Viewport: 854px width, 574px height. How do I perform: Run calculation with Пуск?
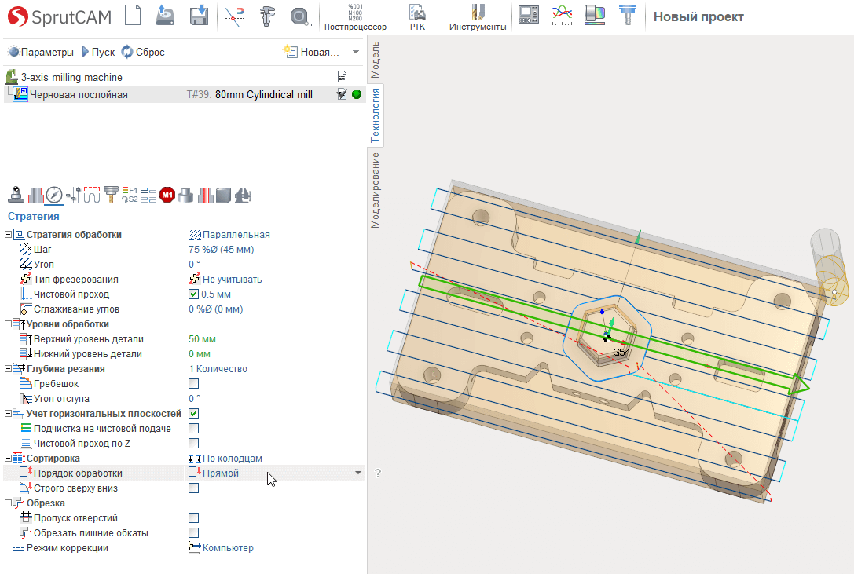[x=98, y=52]
